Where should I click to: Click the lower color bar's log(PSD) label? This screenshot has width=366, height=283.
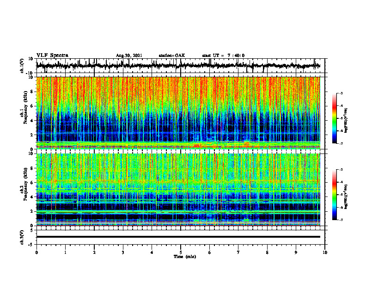point(346,197)
